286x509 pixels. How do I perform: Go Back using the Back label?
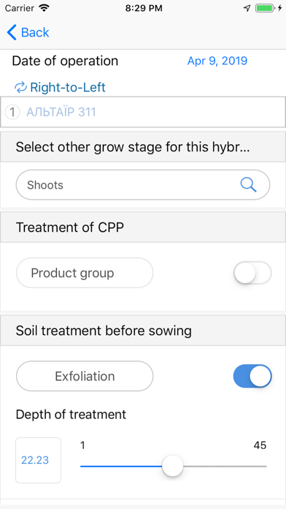click(x=35, y=32)
